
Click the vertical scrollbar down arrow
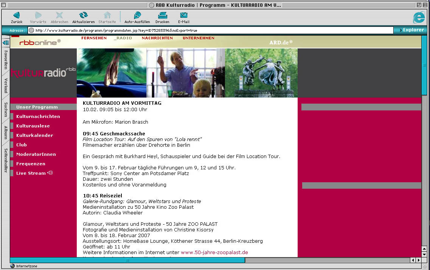coord(424,254)
